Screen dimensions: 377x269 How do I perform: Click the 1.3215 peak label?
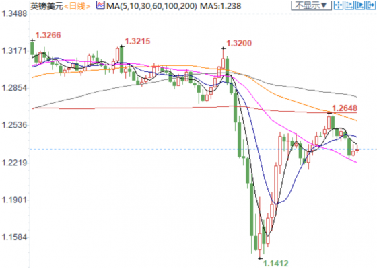[x=137, y=41]
